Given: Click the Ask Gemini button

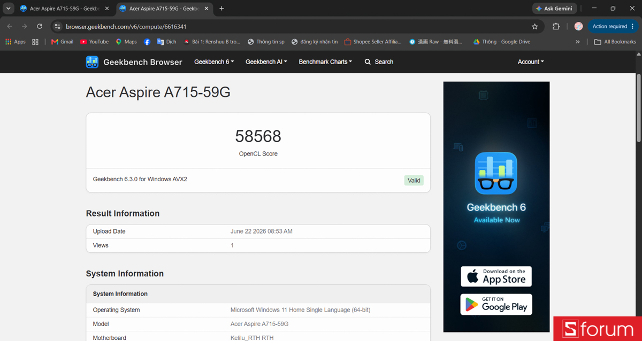Looking at the screenshot, I should 554,9.
